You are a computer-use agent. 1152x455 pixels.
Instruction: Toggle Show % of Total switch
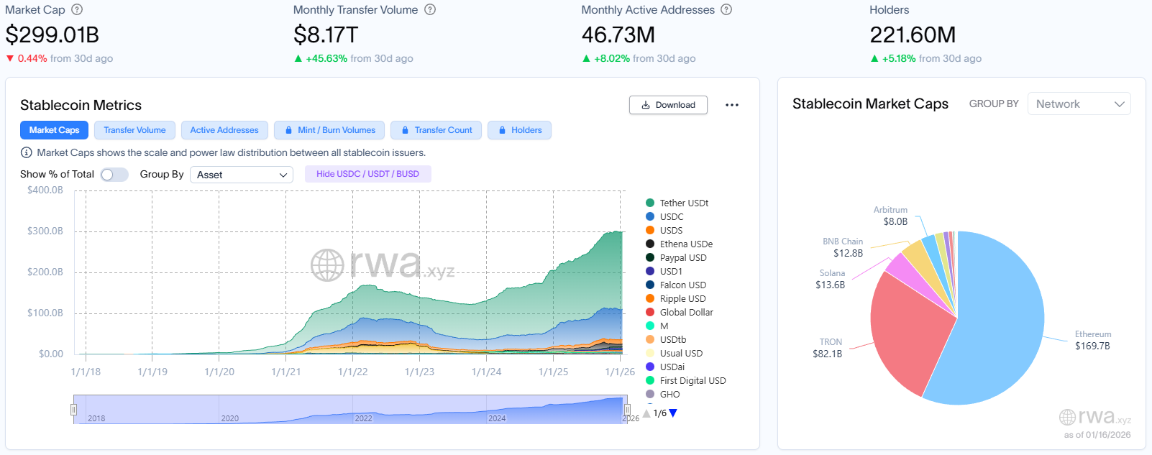114,175
